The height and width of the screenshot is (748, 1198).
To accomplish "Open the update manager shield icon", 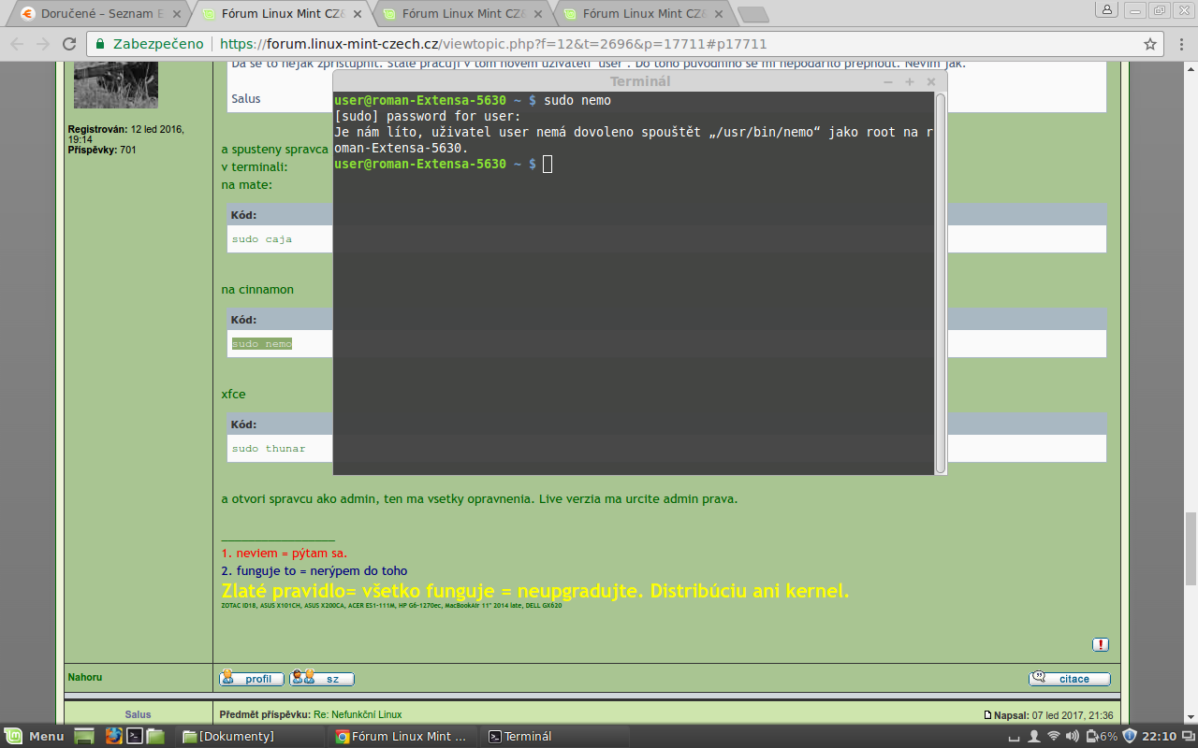I will 1129,736.
